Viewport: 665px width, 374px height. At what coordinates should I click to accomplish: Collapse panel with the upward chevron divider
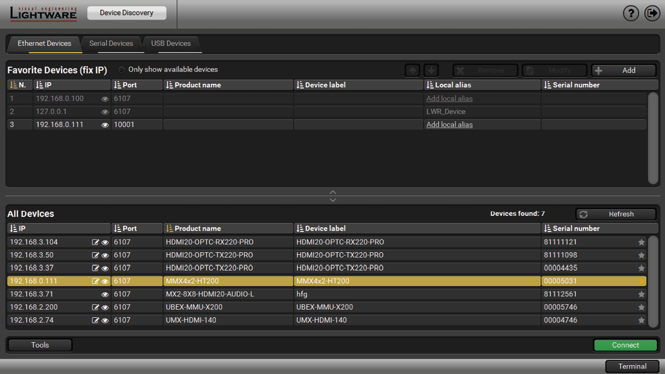[333, 192]
